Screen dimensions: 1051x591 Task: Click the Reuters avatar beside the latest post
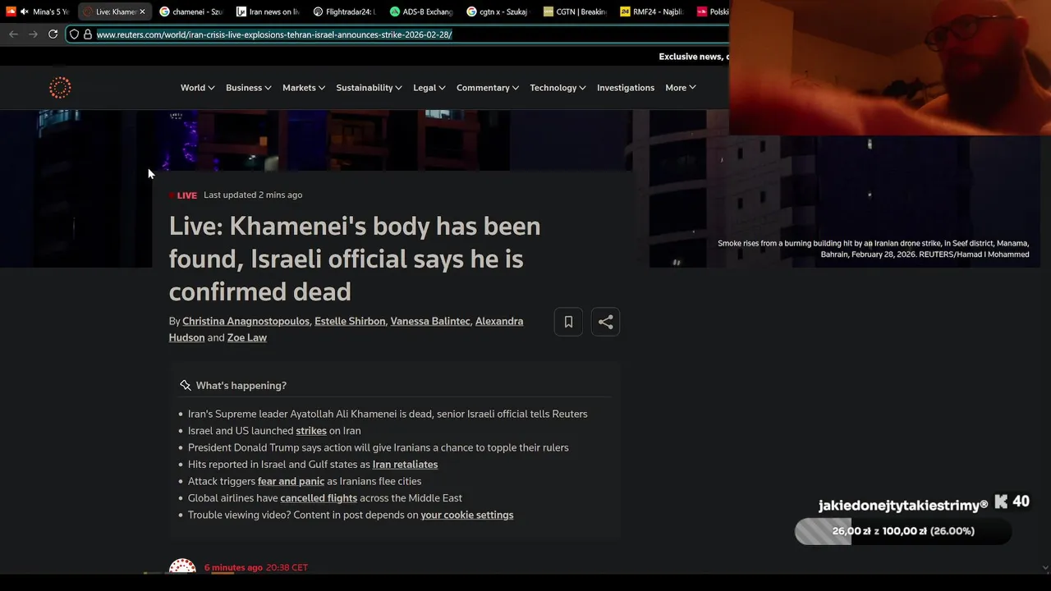[x=182, y=566]
